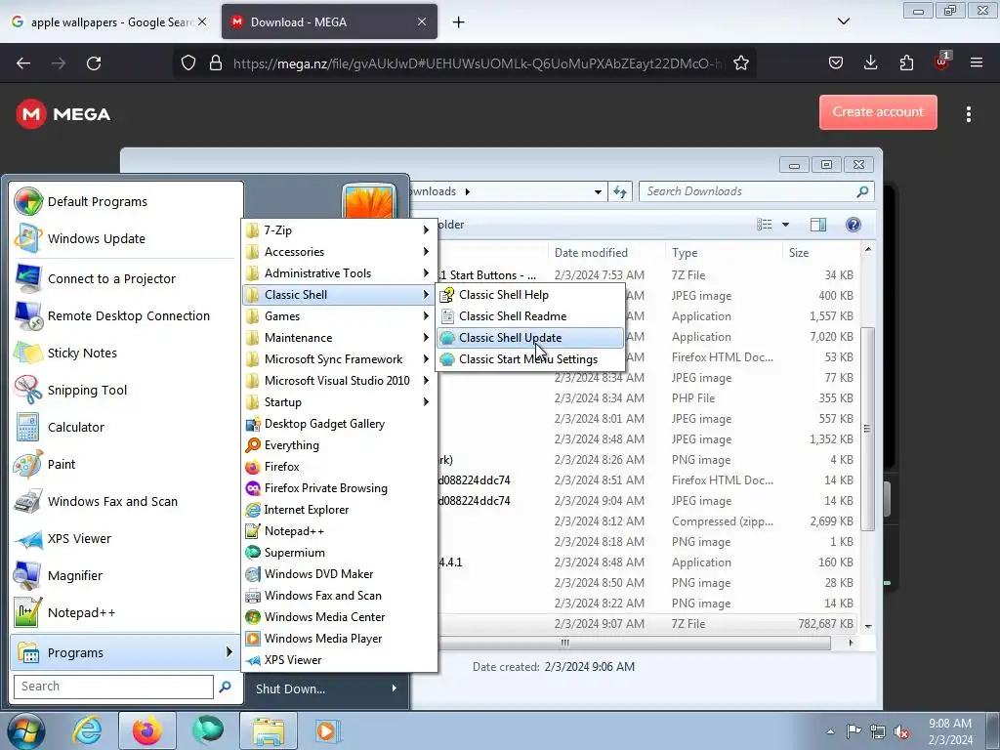
Task: Click the Shut Down button
Action: [290, 688]
